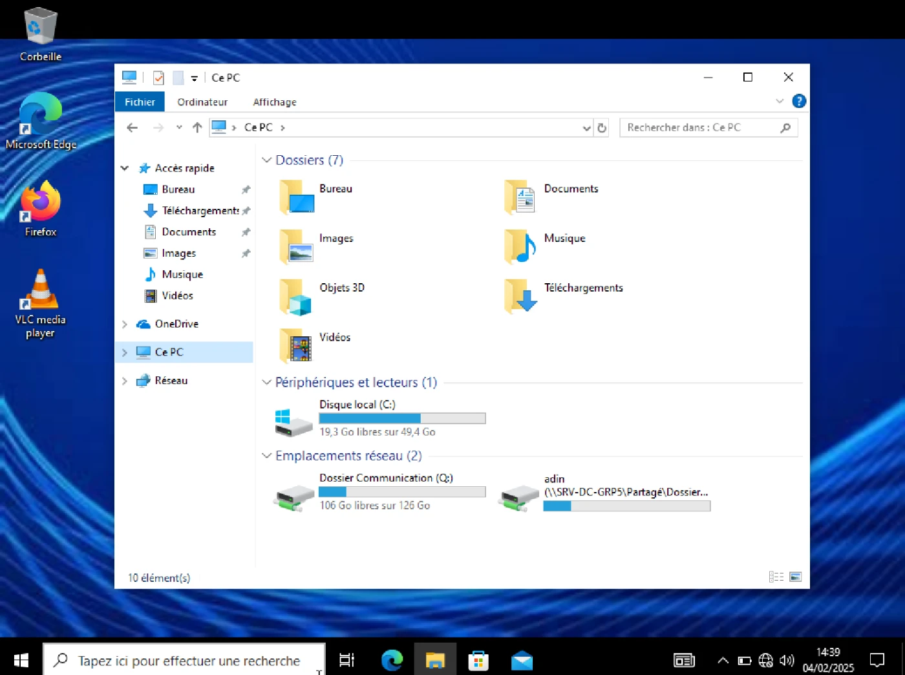Open the Téléchargements folder in Dossiers
Viewport: 905px width, 675px height.
(x=564, y=296)
